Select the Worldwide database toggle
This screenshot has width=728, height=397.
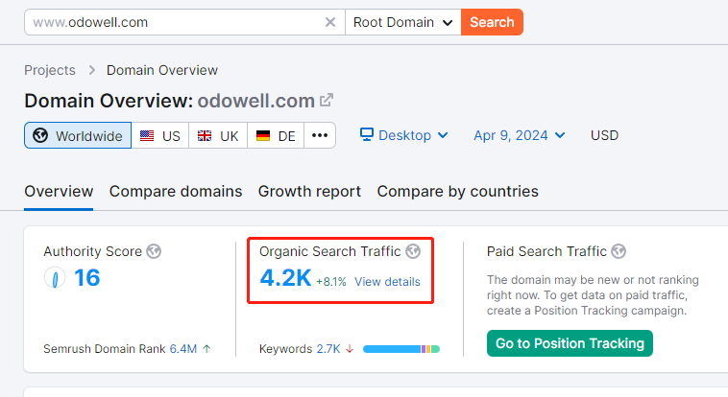coord(78,135)
